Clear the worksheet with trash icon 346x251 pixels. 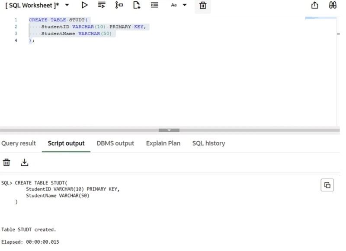pyautogui.click(x=202, y=6)
